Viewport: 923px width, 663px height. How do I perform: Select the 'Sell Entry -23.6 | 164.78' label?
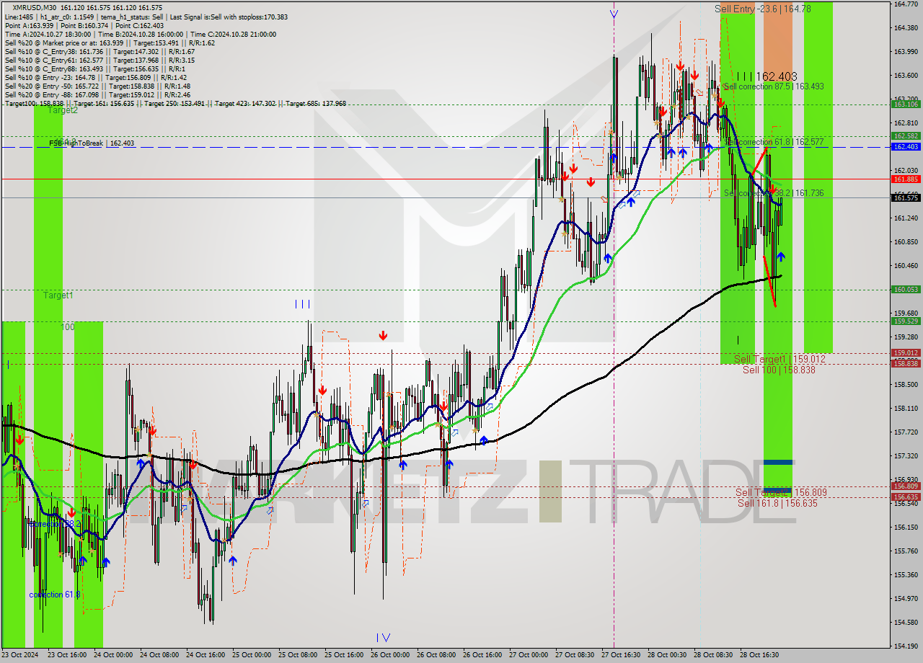763,9
